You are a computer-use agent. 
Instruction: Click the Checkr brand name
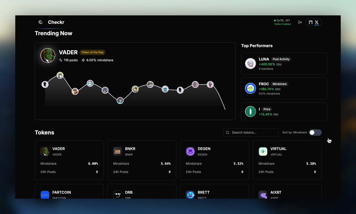(x=56, y=22)
